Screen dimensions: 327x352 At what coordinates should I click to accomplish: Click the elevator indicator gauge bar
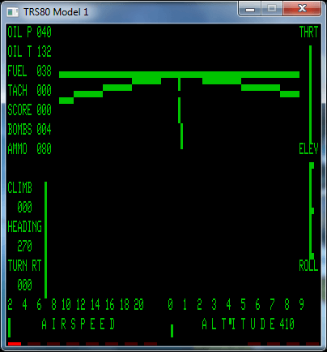pyautogui.click(x=312, y=211)
